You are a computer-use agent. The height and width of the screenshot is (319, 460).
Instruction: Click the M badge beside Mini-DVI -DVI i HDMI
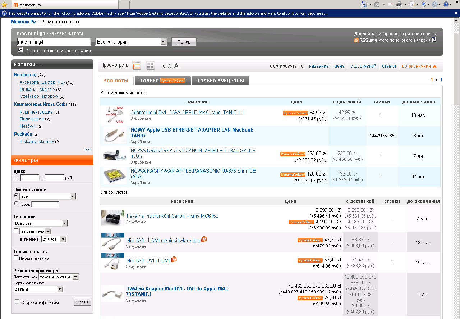click(x=174, y=259)
